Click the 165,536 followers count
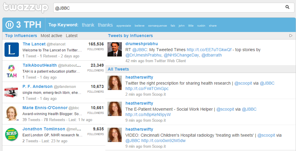296x151 pixels. (96, 44)
